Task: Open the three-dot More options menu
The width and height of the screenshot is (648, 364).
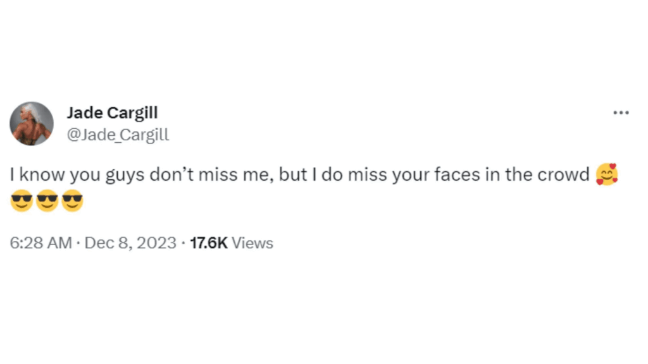Action: pyautogui.click(x=621, y=112)
